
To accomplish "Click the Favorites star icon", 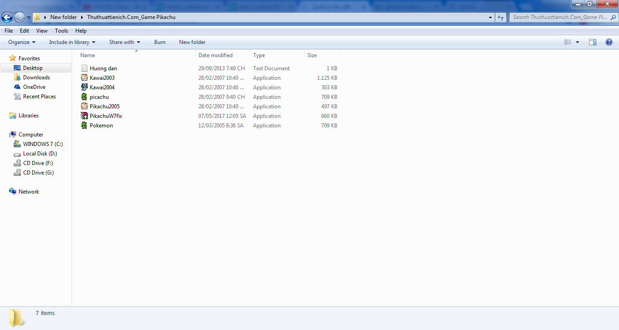I will [13, 58].
